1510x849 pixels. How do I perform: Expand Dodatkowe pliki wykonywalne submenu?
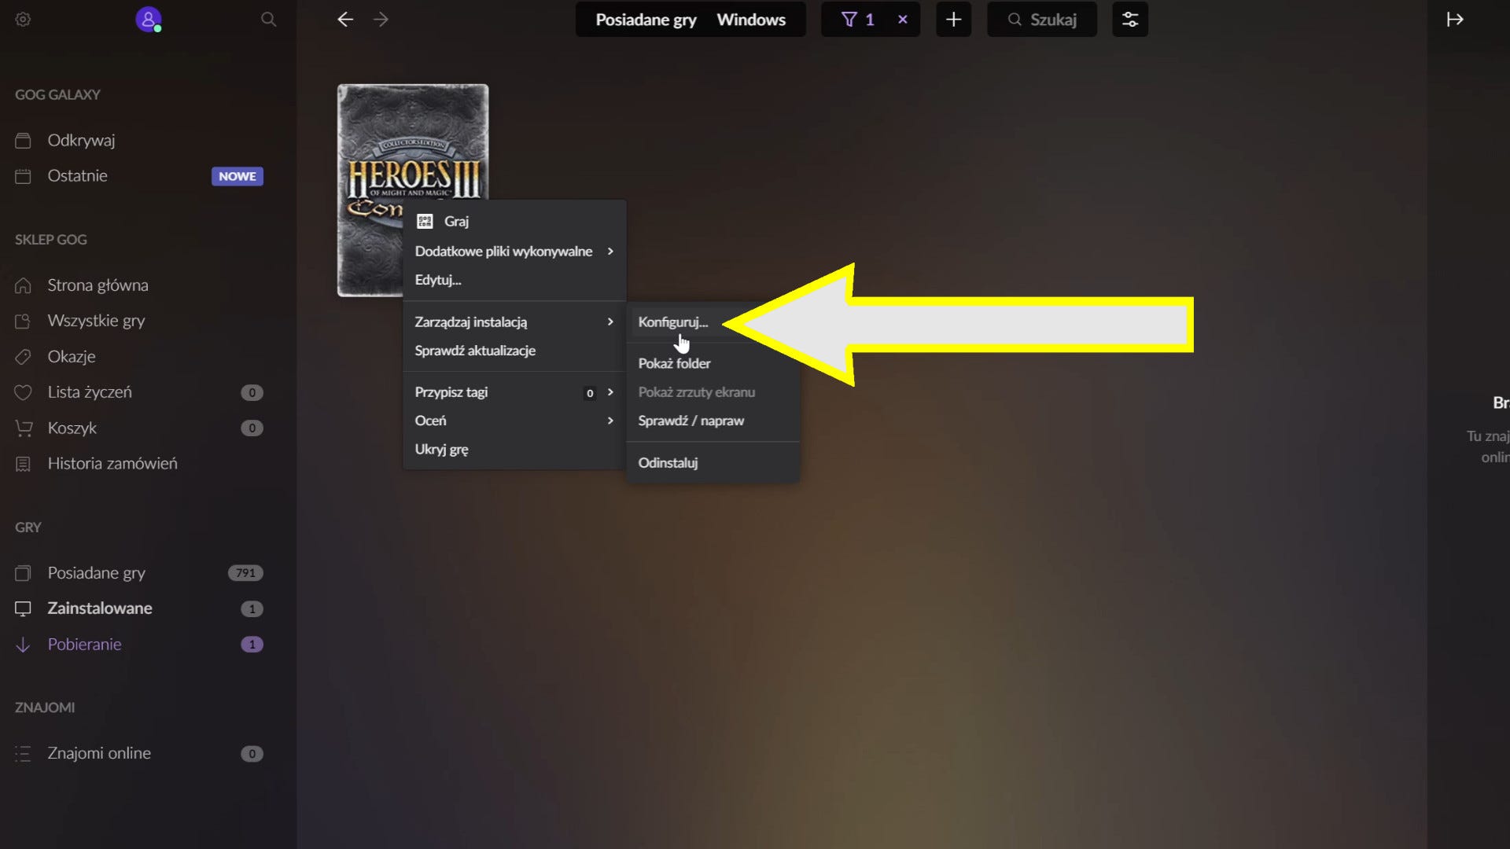514,252
